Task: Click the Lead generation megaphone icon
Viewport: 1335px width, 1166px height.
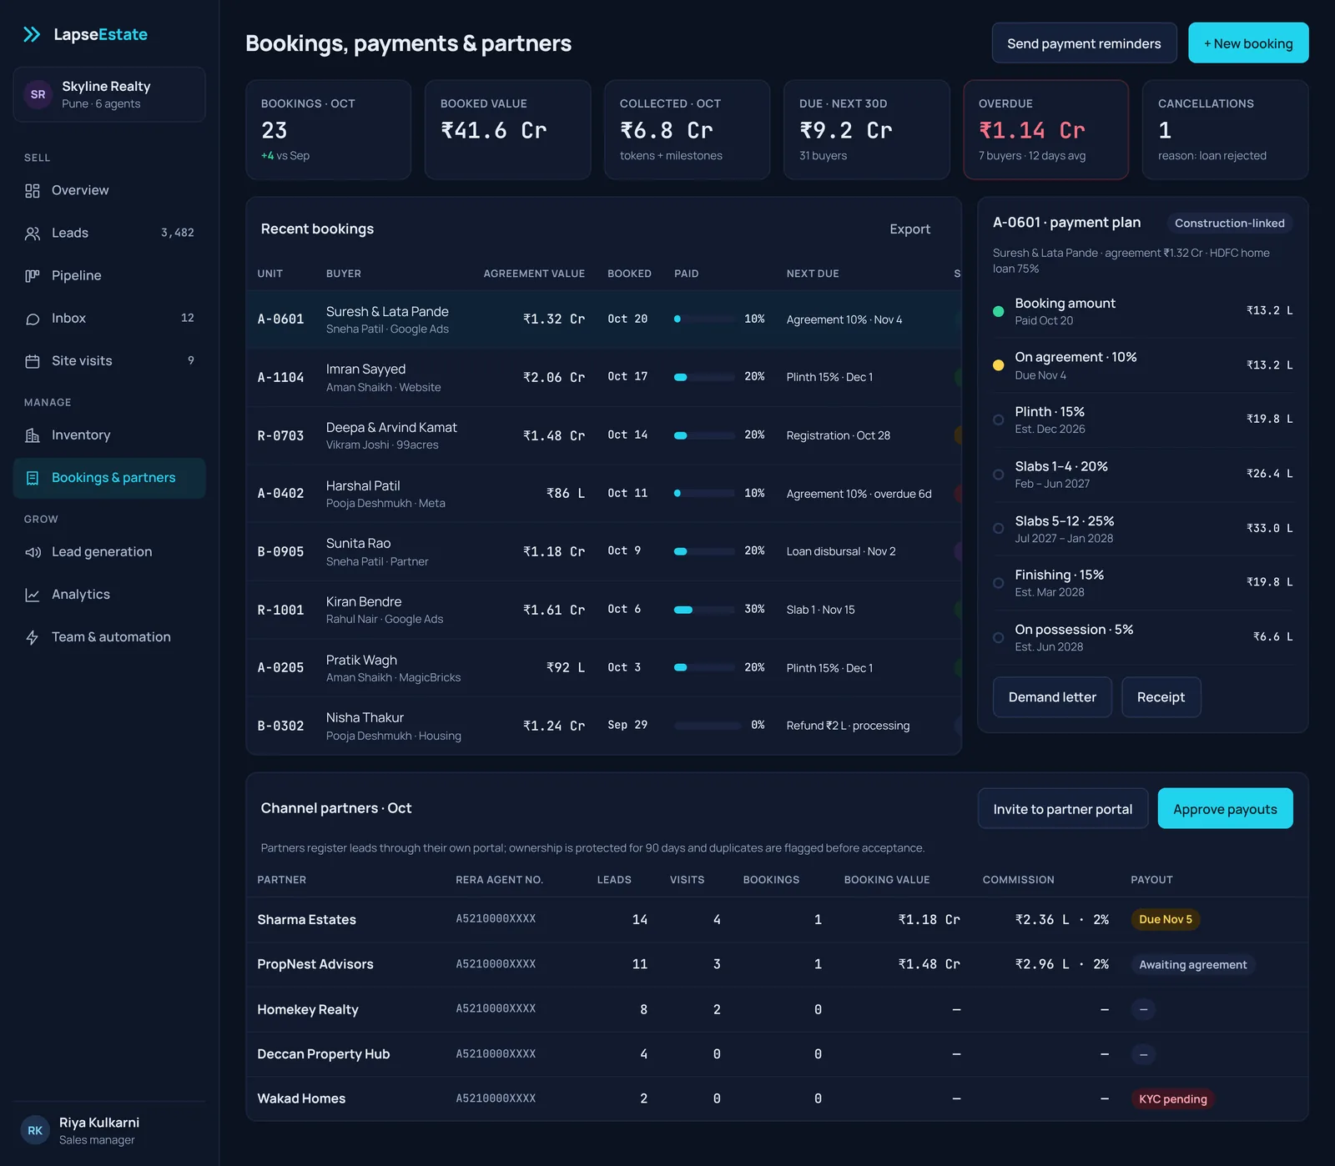Action: click(x=33, y=552)
